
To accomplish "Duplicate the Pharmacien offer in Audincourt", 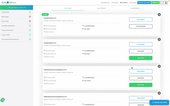I will coord(141,20).
